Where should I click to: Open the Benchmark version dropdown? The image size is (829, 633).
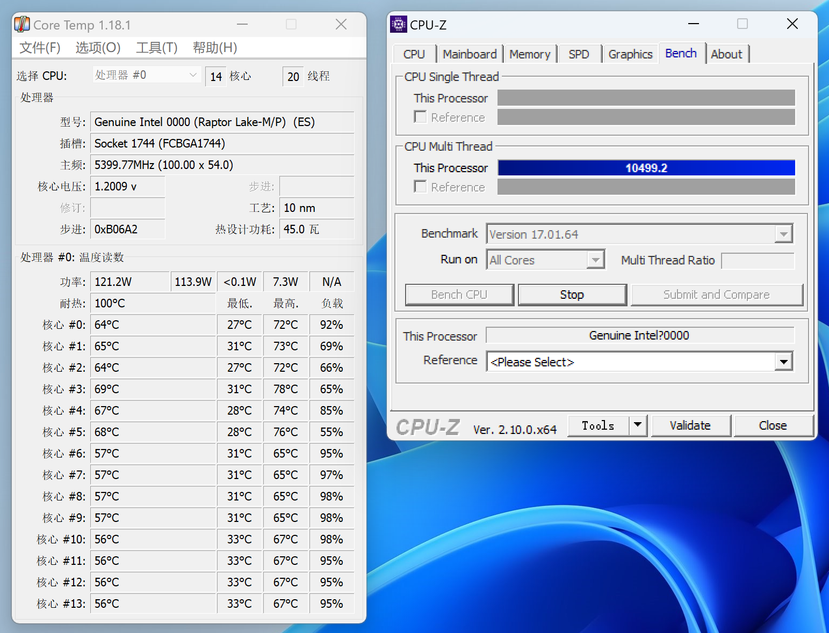click(639, 234)
